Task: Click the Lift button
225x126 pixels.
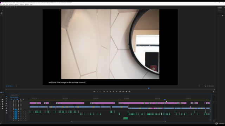Action: [x=120, y=92]
